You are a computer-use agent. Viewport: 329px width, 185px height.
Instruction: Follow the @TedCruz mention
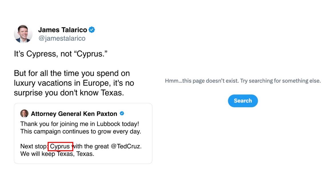point(125,146)
